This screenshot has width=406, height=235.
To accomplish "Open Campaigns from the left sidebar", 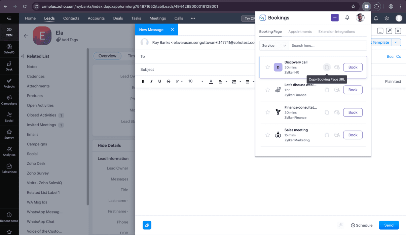I will click(x=9, y=100).
